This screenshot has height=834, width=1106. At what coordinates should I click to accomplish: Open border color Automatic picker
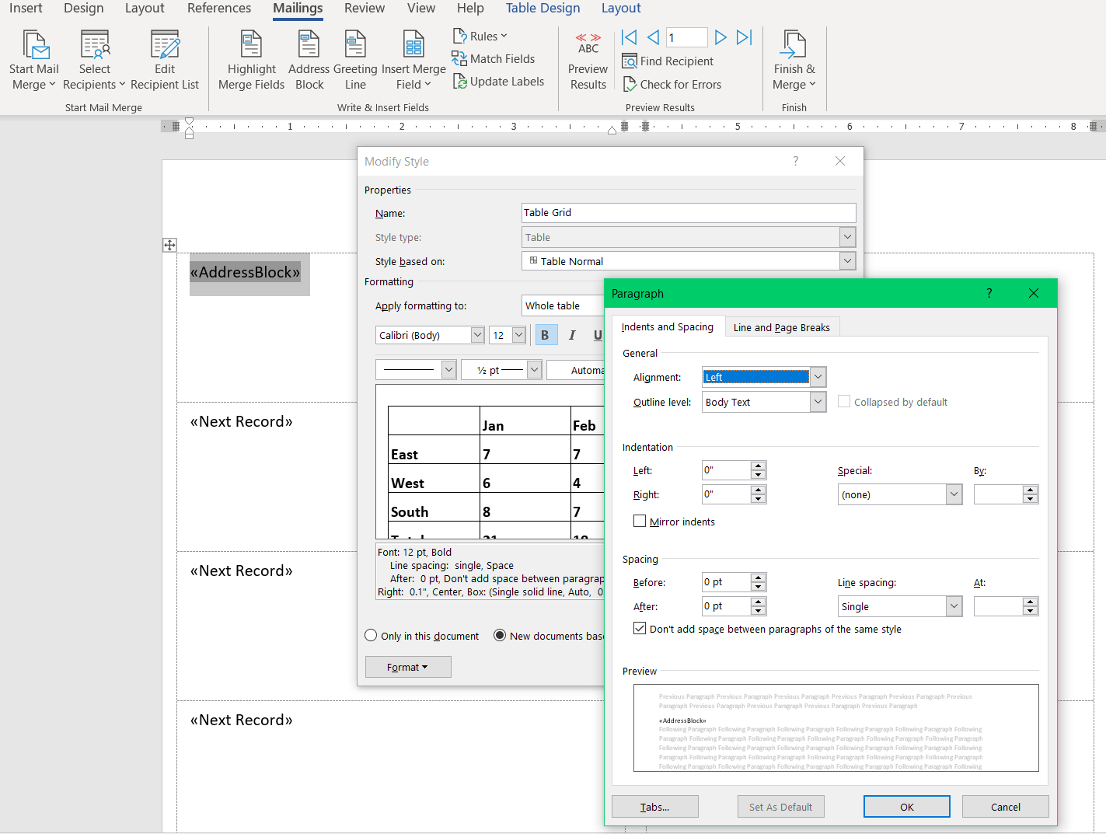pos(576,370)
